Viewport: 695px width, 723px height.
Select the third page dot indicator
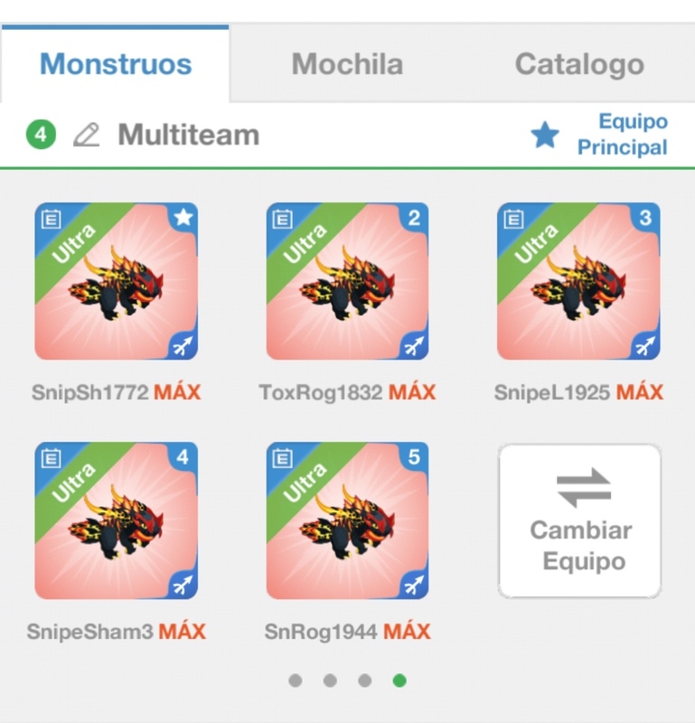coord(365,681)
